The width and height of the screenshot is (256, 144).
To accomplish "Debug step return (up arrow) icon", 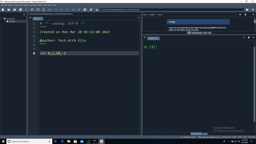I will tap(68, 10).
